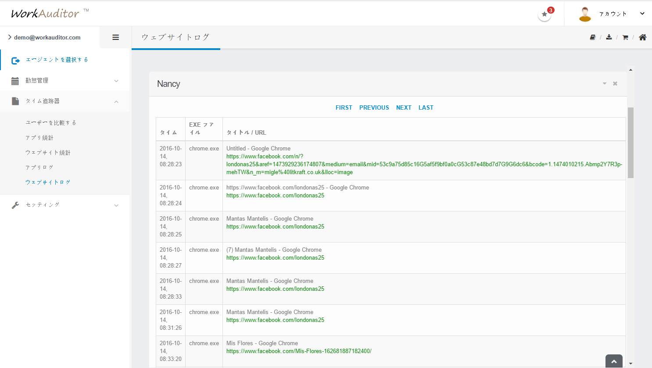The width and height of the screenshot is (652, 368).
Task: Select the ウェブサイトログ page tab
Action: tap(176, 37)
